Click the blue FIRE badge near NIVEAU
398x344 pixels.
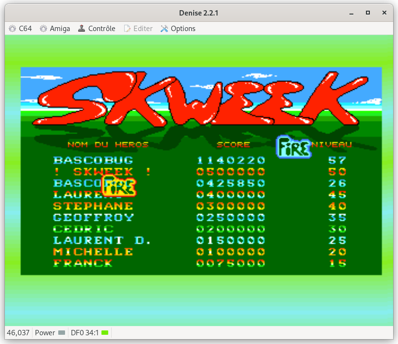point(294,147)
